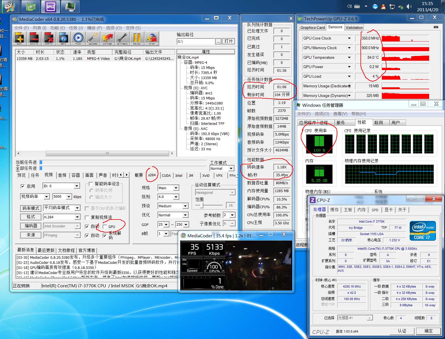Switch to the GPU-Z taskbar icon
The image size is (445, 339).
coord(31,7)
